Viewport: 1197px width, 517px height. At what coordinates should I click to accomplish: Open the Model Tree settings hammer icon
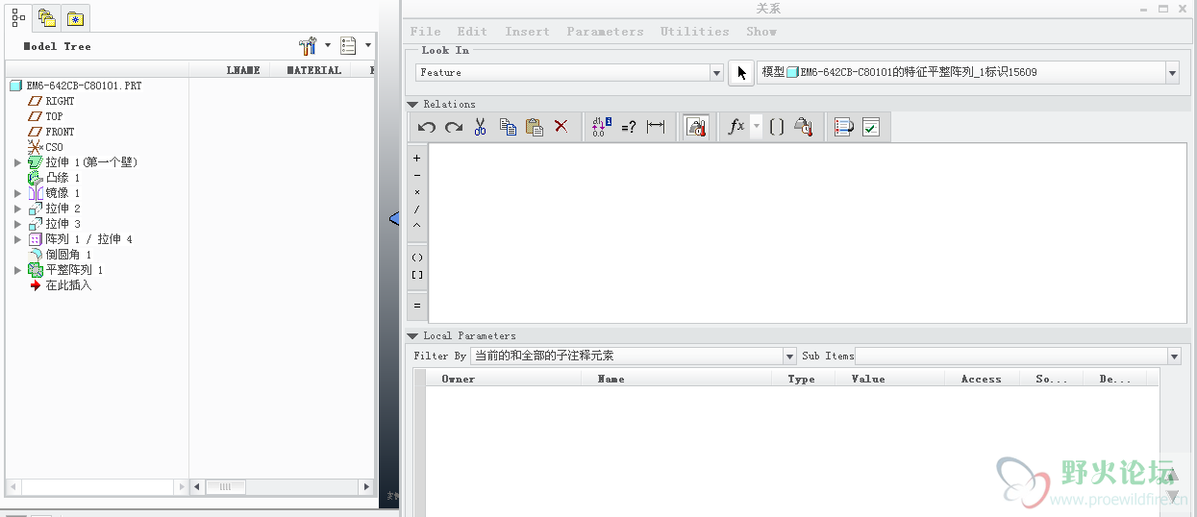308,46
